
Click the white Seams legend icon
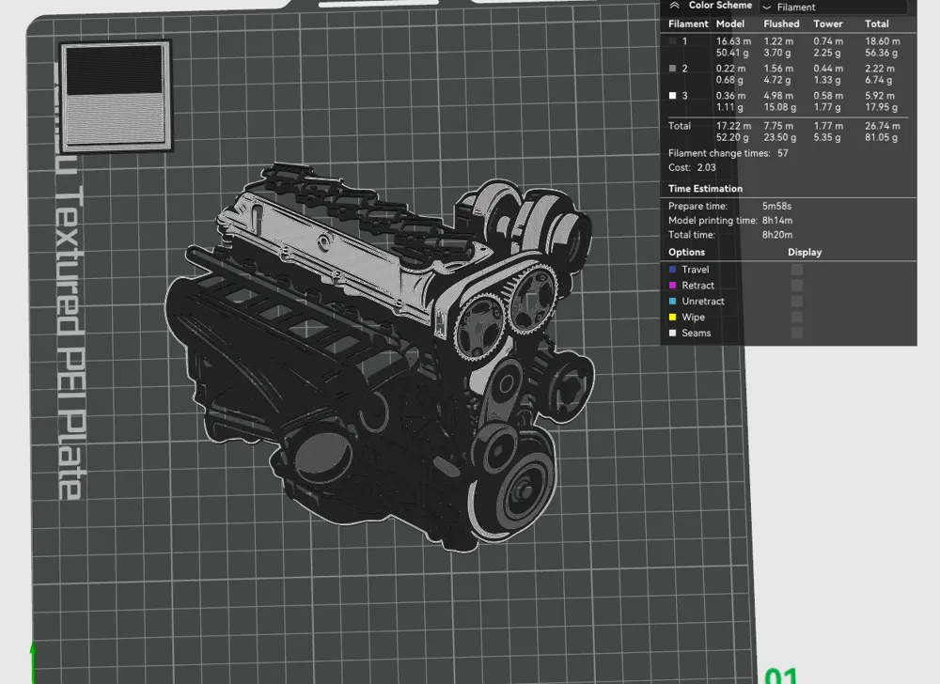click(x=673, y=333)
